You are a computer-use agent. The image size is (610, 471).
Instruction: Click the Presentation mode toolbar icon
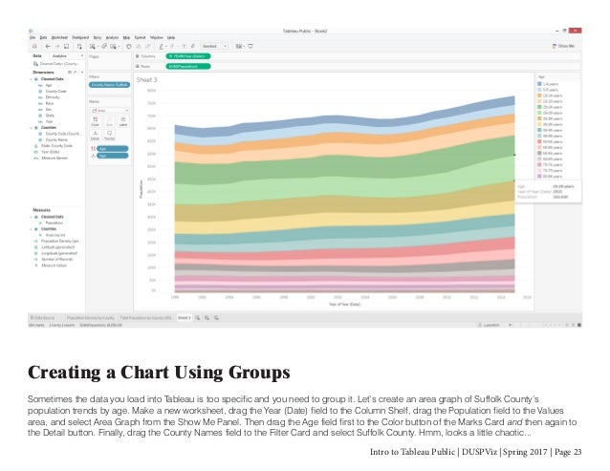coord(251,46)
